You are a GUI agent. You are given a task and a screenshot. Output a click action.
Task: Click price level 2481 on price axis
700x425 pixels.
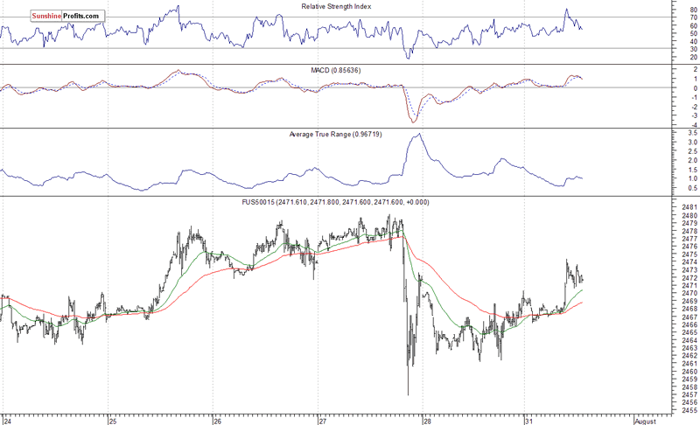(689, 207)
